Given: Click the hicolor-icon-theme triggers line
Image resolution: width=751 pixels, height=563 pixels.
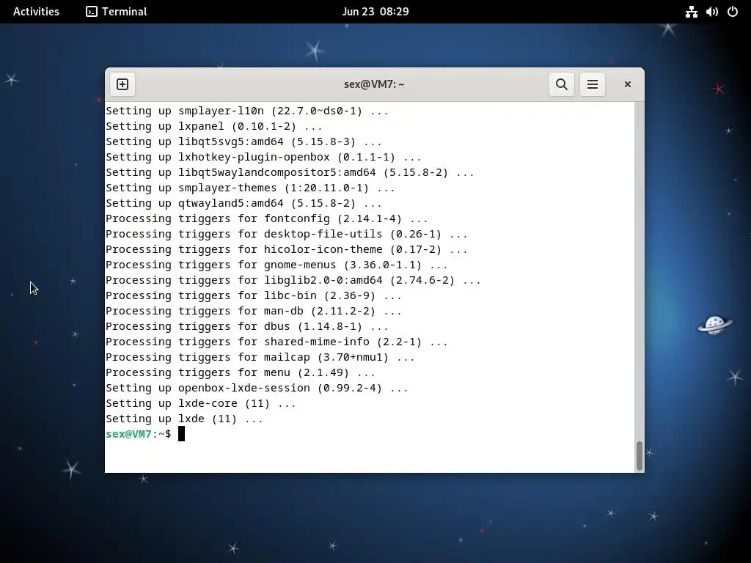Looking at the screenshot, I should (287, 249).
